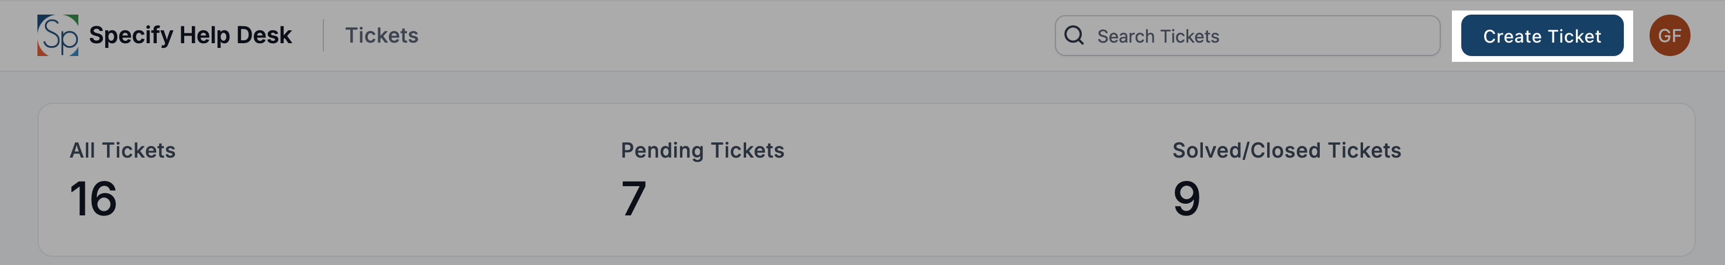The image size is (1725, 265).
Task: Click page background strip beneath the header
Action: [x=862, y=87]
